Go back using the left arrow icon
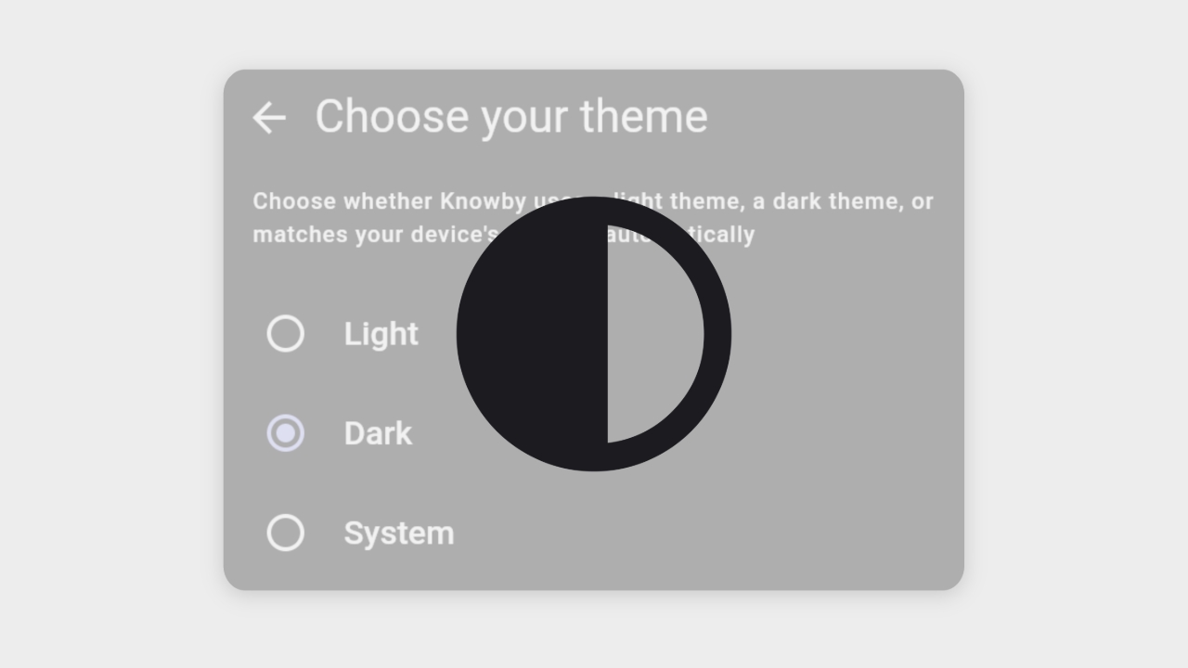 point(269,118)
